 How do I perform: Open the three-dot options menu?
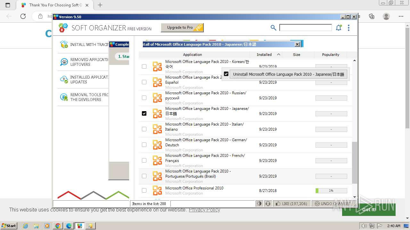pyautogui.click(x=348, y=28)
